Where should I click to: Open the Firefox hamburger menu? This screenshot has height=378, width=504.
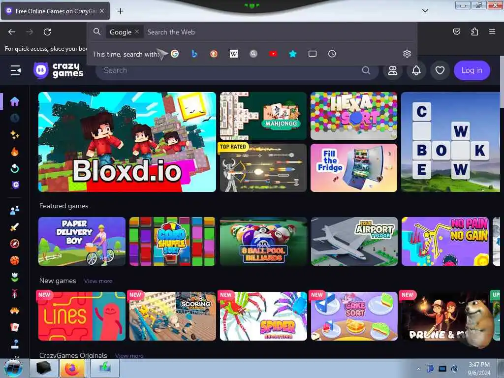tap(492, 31)
